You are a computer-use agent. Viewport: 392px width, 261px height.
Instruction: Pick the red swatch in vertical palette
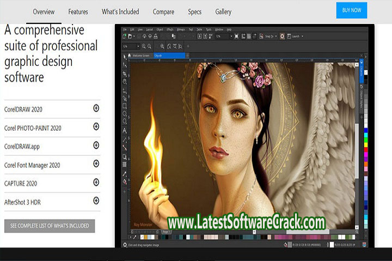click(x=366, y=150)
